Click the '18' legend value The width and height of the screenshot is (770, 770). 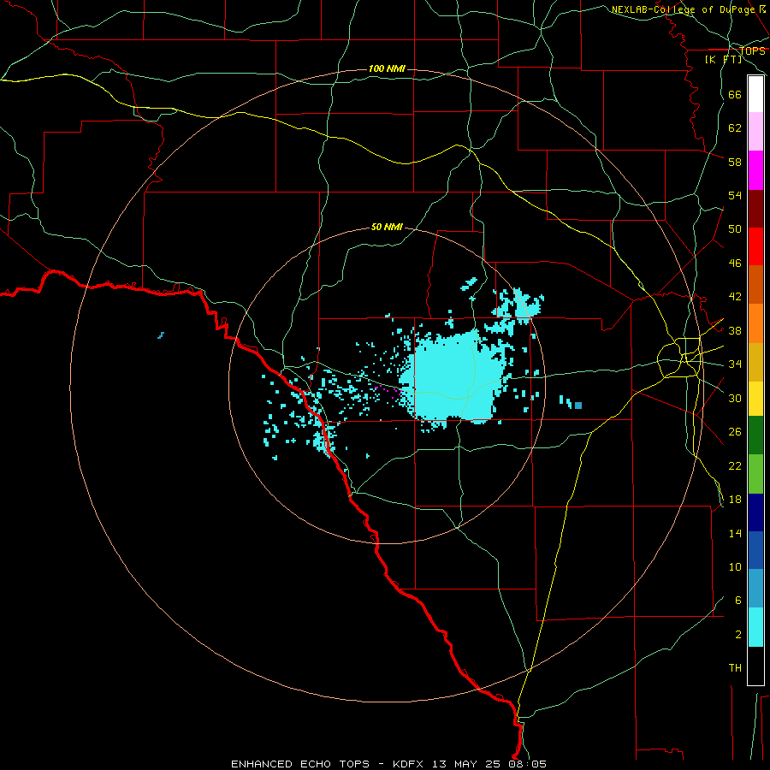(x=735, y=500)
